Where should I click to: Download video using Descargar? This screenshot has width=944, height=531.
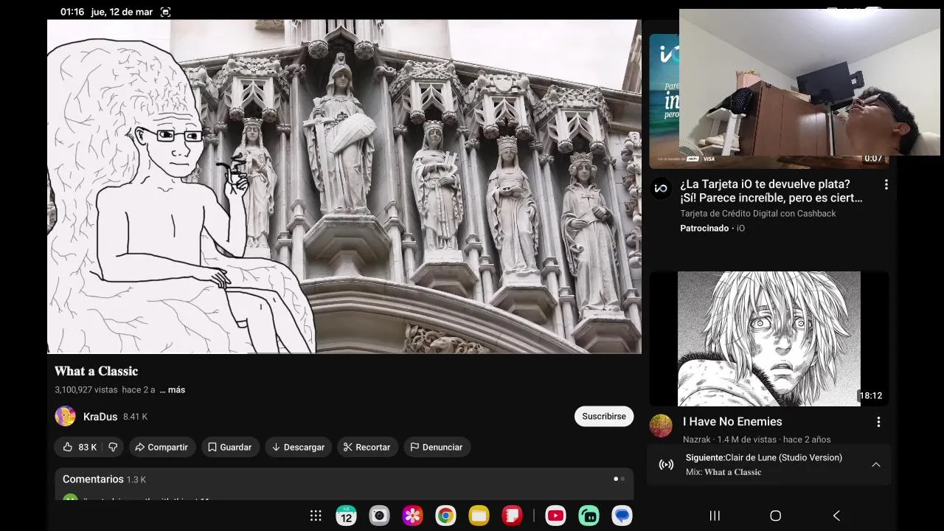(298, 447)
